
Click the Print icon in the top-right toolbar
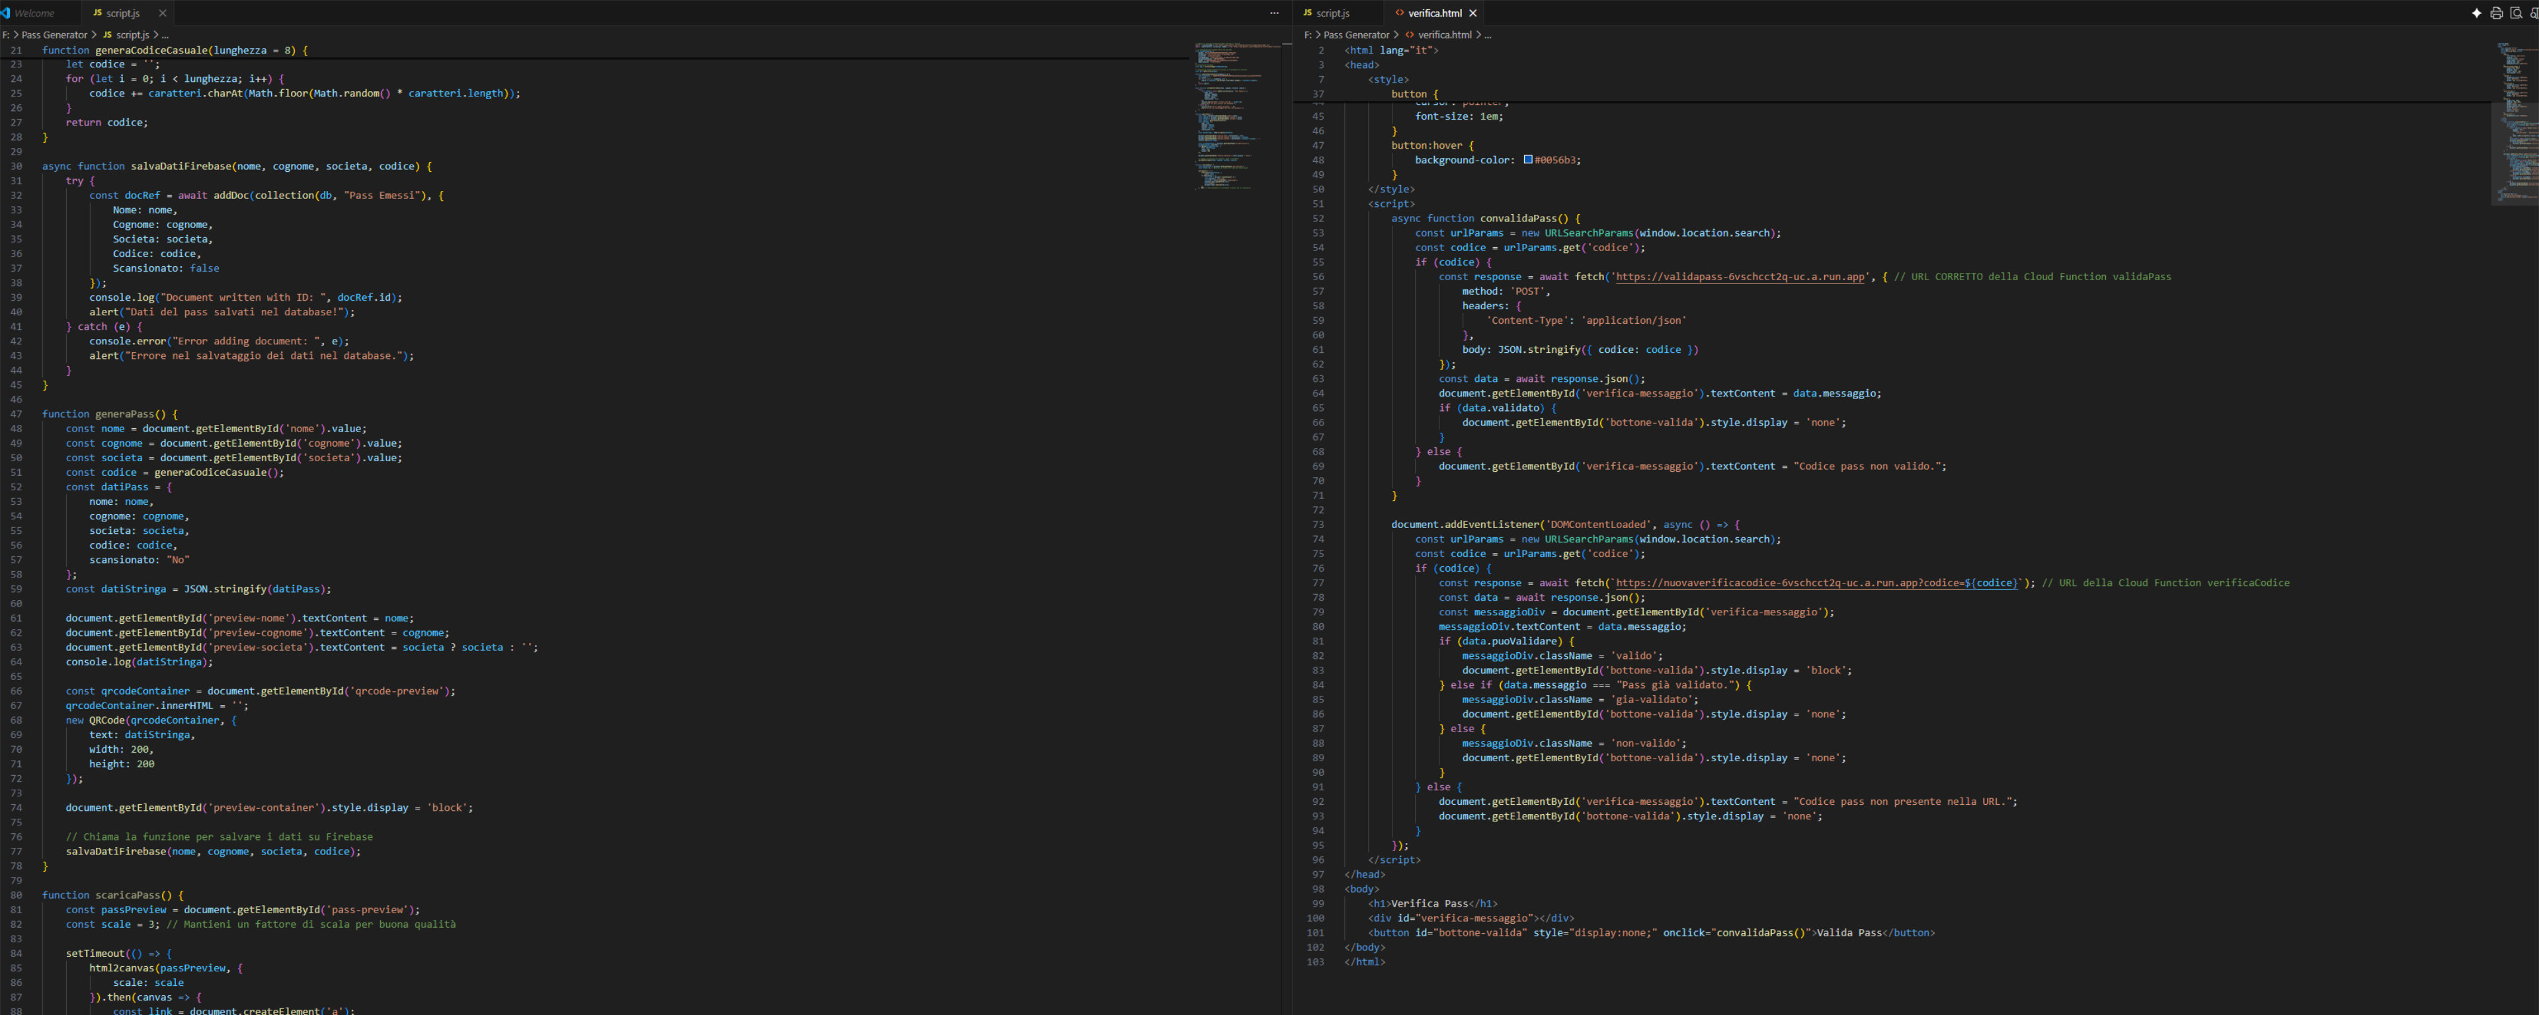2495,13
